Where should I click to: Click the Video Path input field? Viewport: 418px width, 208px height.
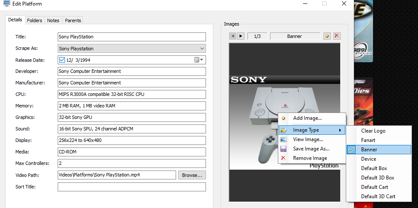tap(117, 175)
